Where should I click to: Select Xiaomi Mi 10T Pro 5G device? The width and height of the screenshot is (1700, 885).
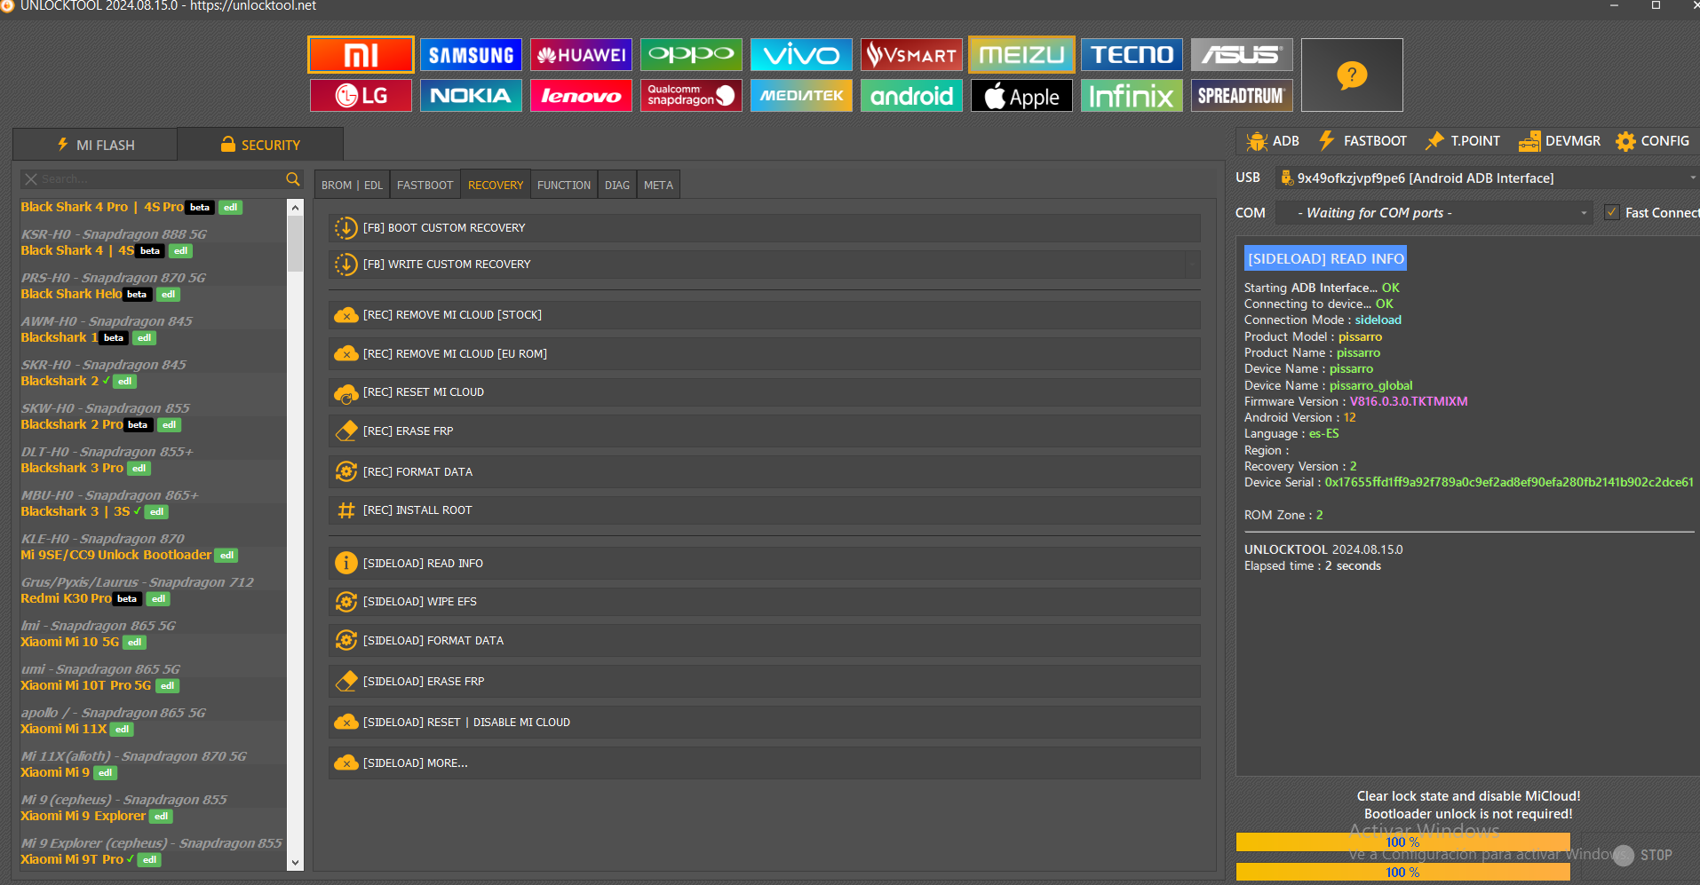coord(85,685)
